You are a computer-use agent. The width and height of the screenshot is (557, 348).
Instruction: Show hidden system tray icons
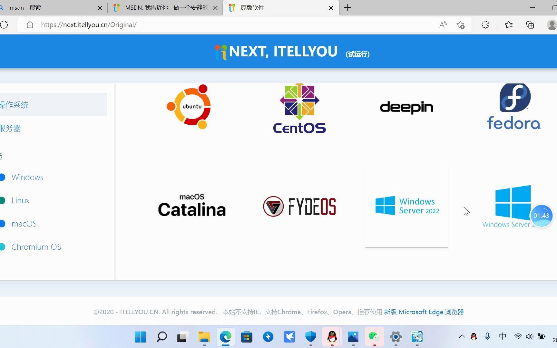462,336
